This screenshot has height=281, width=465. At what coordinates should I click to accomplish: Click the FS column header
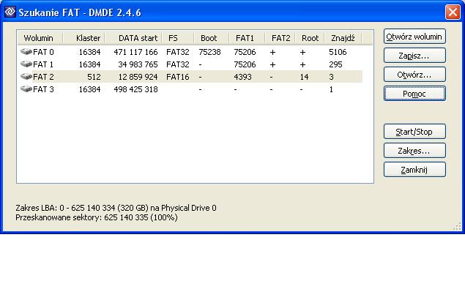(x=178, y=38)
